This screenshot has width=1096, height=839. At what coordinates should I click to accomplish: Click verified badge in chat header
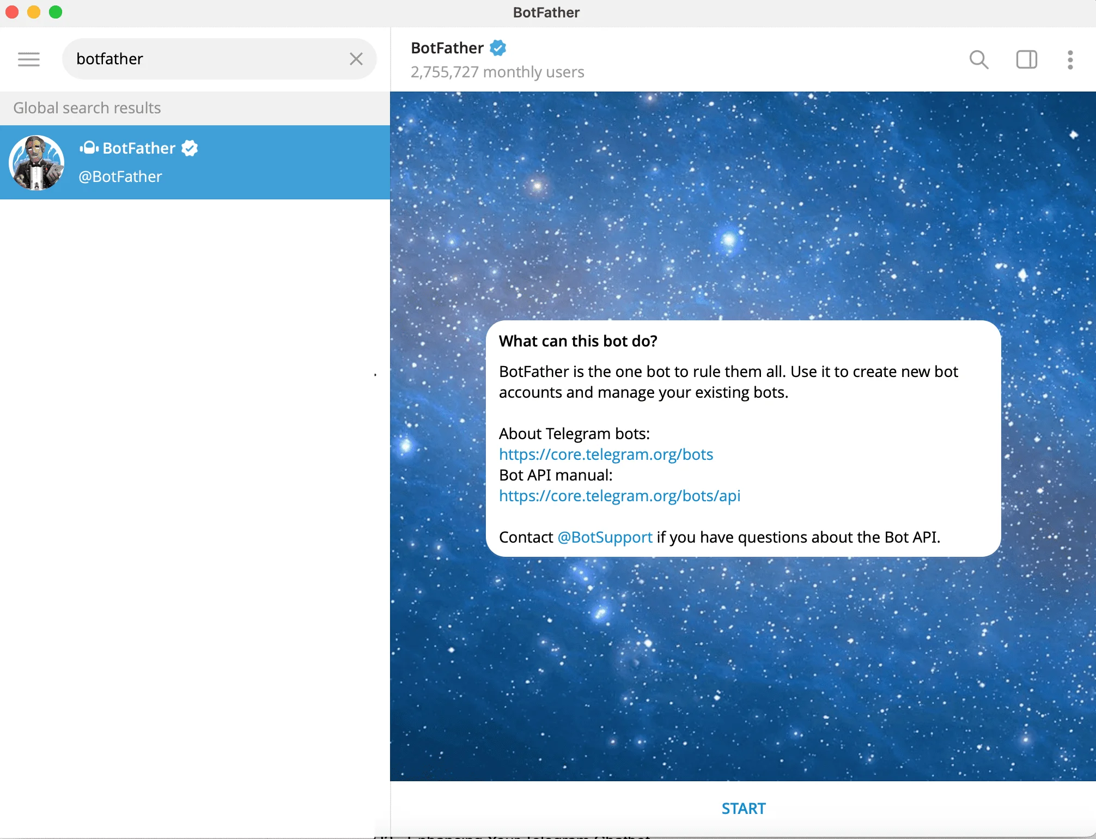click(x=497, y=48)
